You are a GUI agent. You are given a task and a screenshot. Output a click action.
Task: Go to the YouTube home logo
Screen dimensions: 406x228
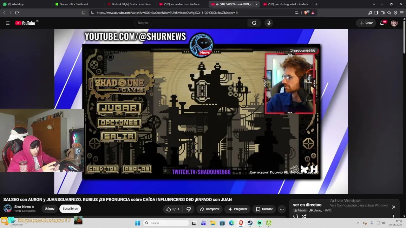tap(25, 23)
